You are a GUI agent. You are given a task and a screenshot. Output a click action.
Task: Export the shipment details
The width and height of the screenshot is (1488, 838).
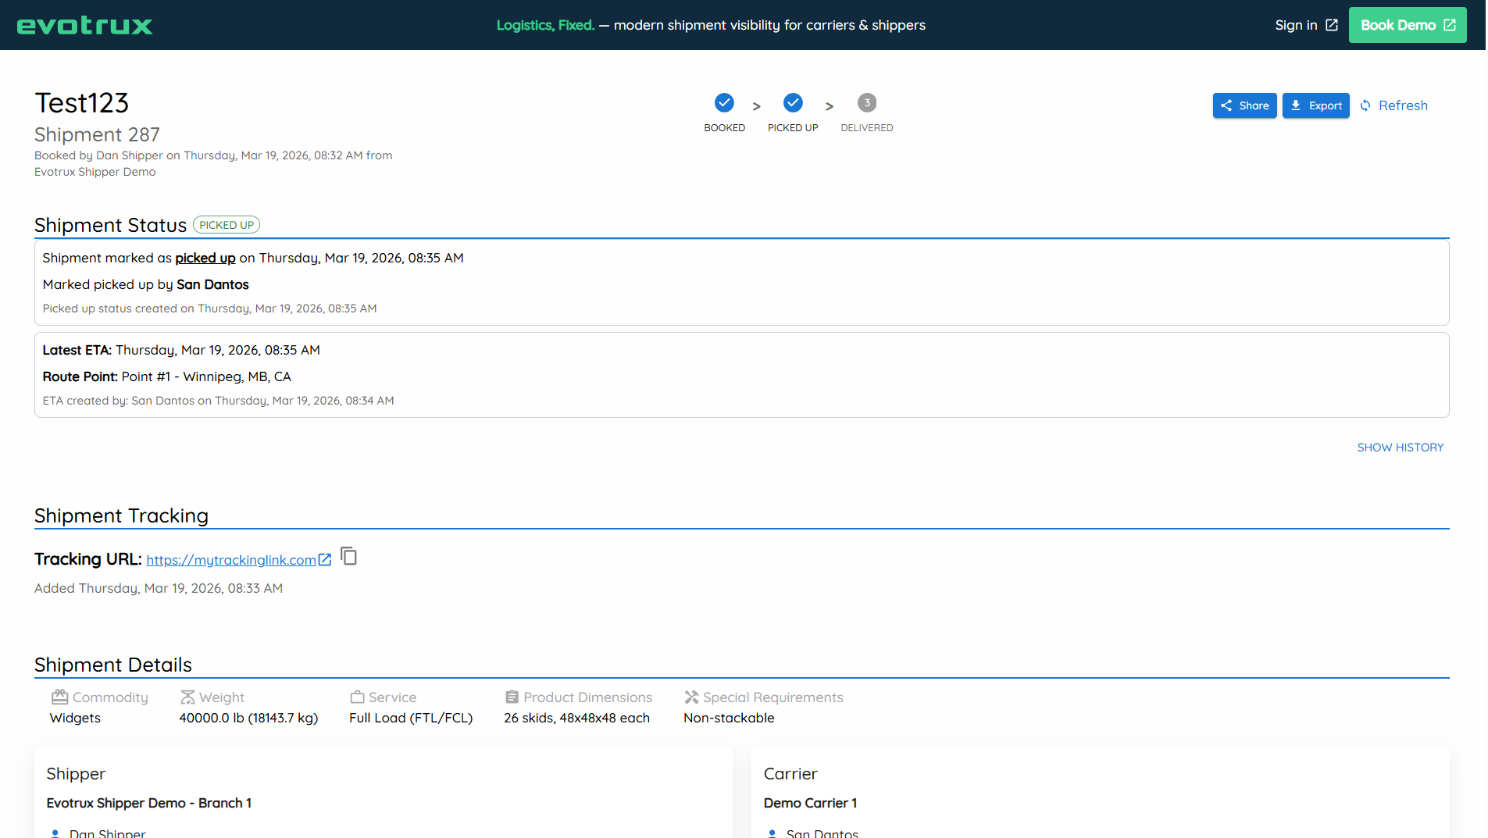(1315, 105)
